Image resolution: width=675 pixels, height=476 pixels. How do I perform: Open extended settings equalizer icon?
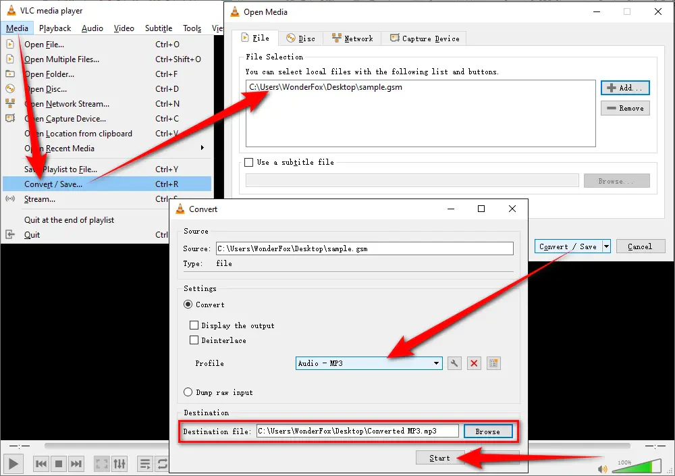pos(119,464)
